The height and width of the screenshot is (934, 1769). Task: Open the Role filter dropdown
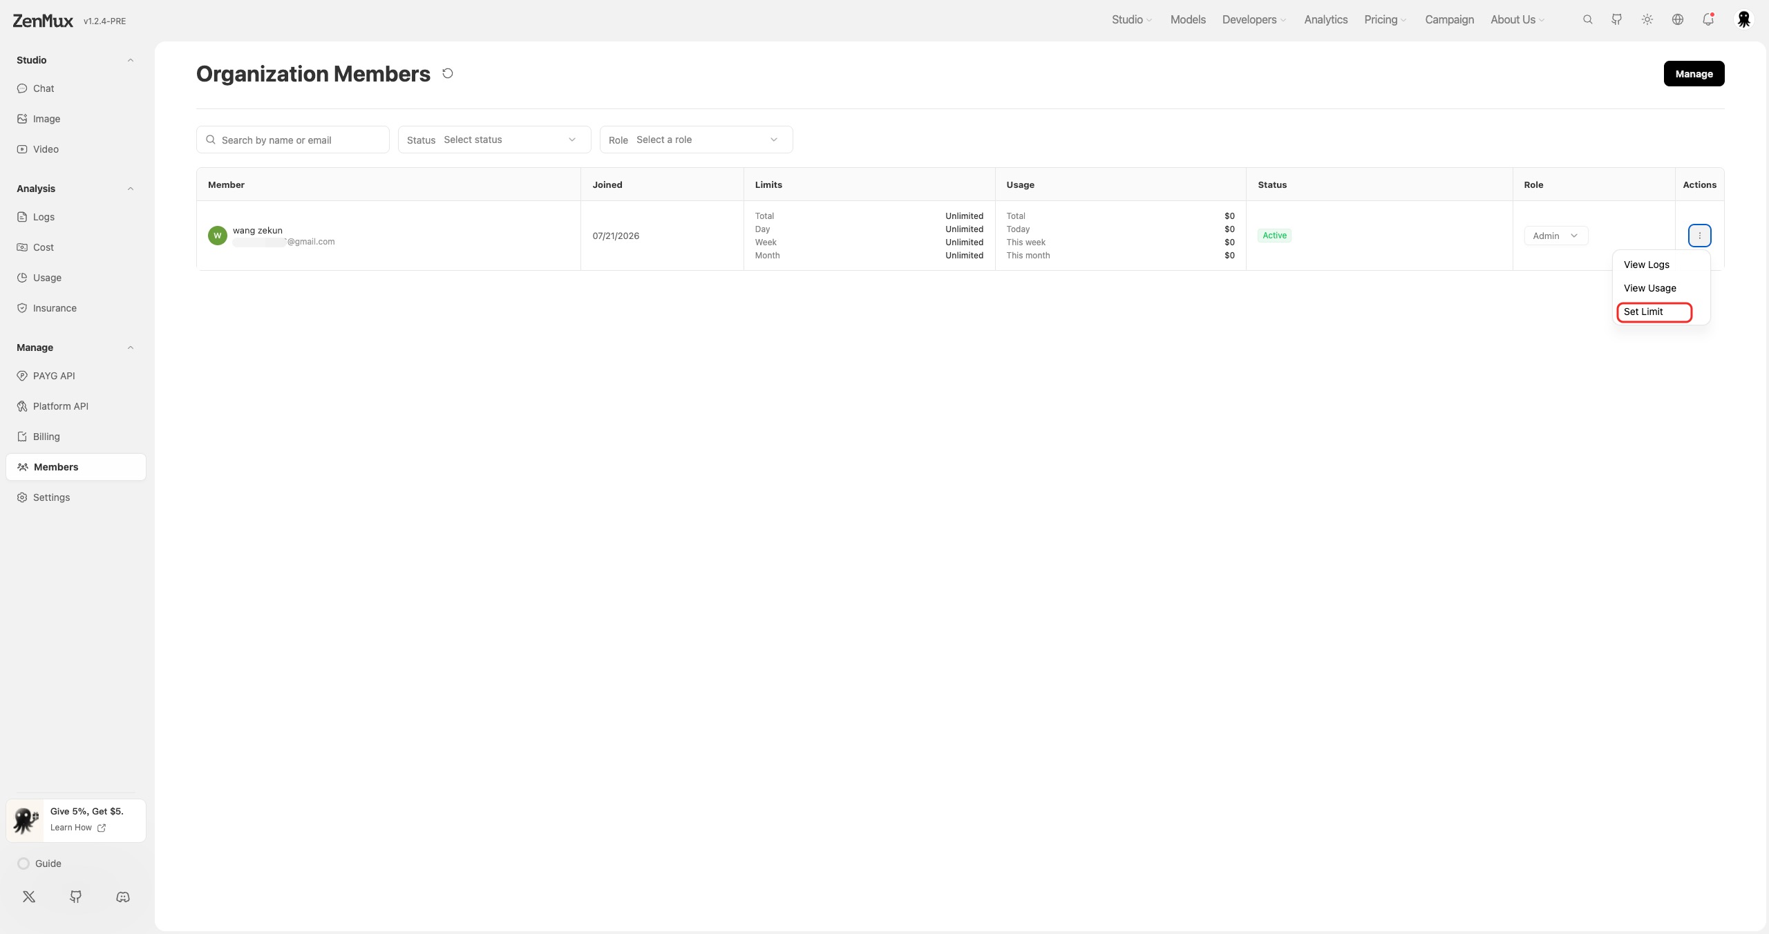[697, 140]
